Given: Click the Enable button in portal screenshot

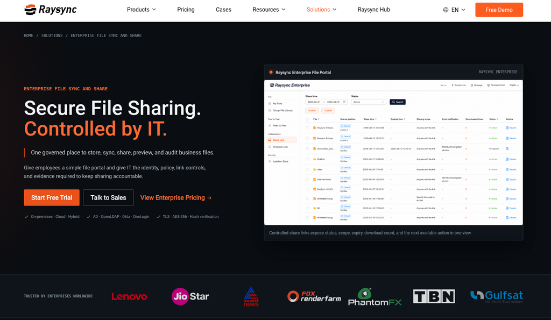Looking at the screenshot, I should (x=312, y=111).
